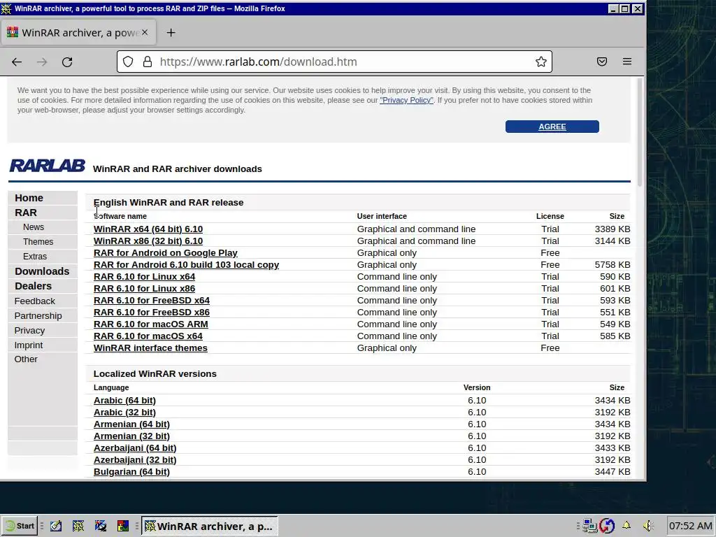
Task: Launch the third quick launch icon
Action: (101, 526)
